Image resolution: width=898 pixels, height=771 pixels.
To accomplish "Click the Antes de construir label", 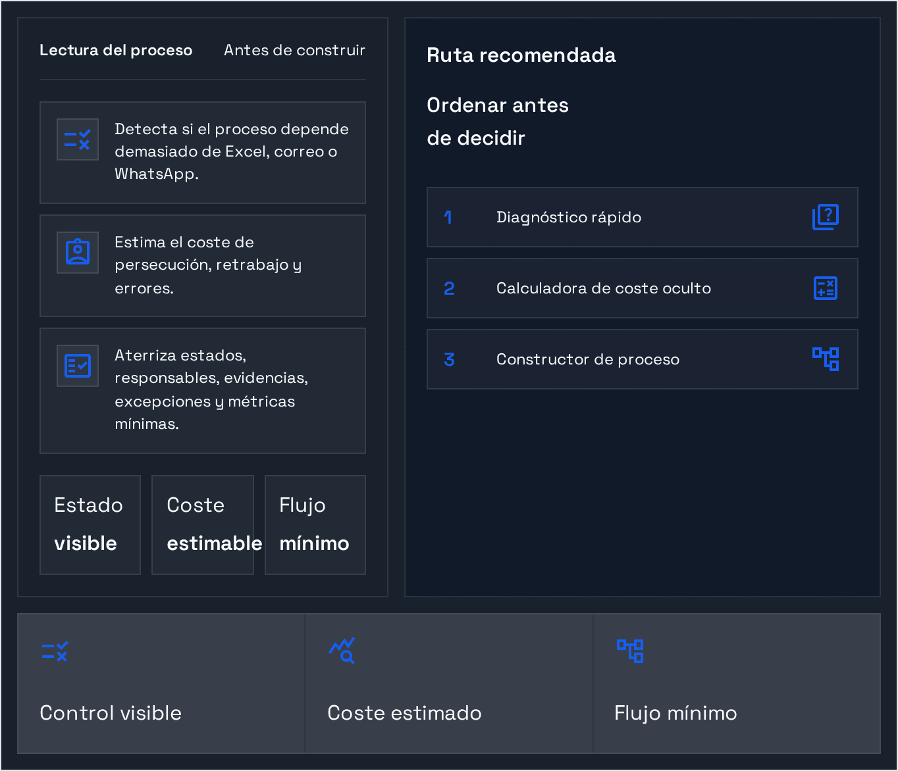I will tap(294, 50).
